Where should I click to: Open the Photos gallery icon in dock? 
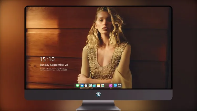tap(103, 85)
